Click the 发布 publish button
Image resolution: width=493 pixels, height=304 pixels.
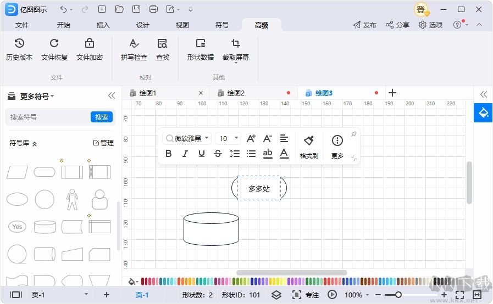point(364,25)
